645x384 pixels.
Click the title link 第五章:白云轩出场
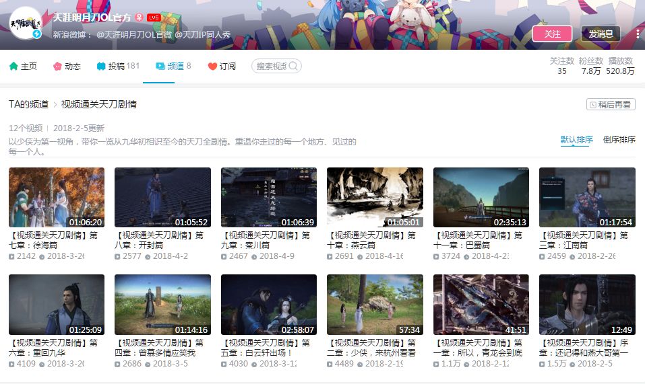pyautogui.click(x=266, y=348)
